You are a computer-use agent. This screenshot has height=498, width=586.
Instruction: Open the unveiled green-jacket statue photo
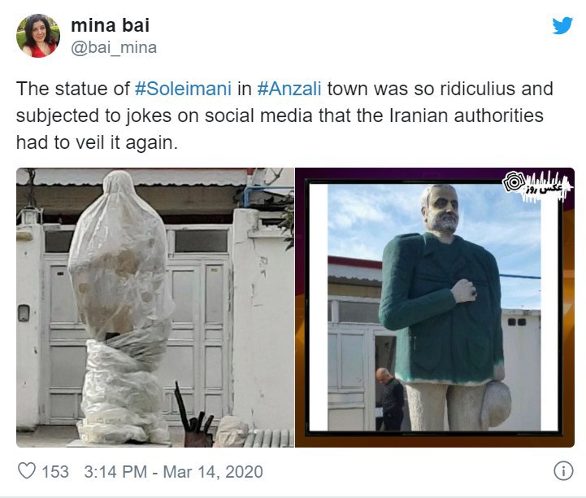tap(435, 307)
